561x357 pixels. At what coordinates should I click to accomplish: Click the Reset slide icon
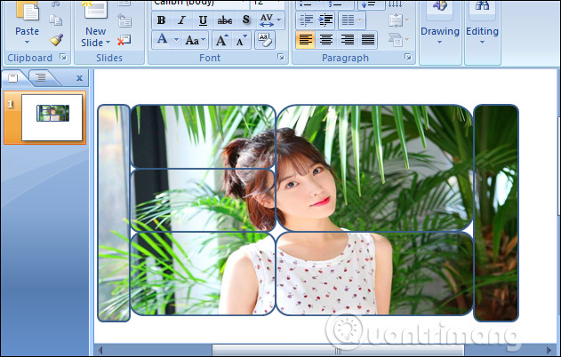click(x=124, y=20)
